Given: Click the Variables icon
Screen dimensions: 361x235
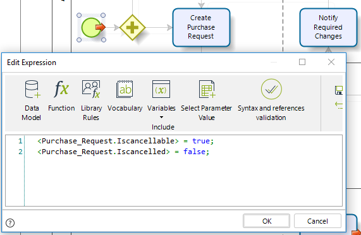Looking at the screenshot, I should [161, 89].
